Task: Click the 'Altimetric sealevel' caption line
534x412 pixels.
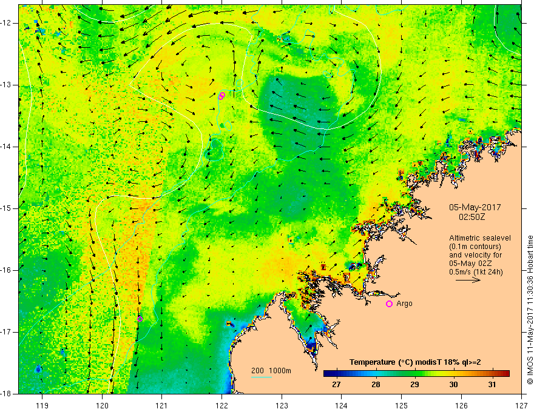Action: (480, 238)
